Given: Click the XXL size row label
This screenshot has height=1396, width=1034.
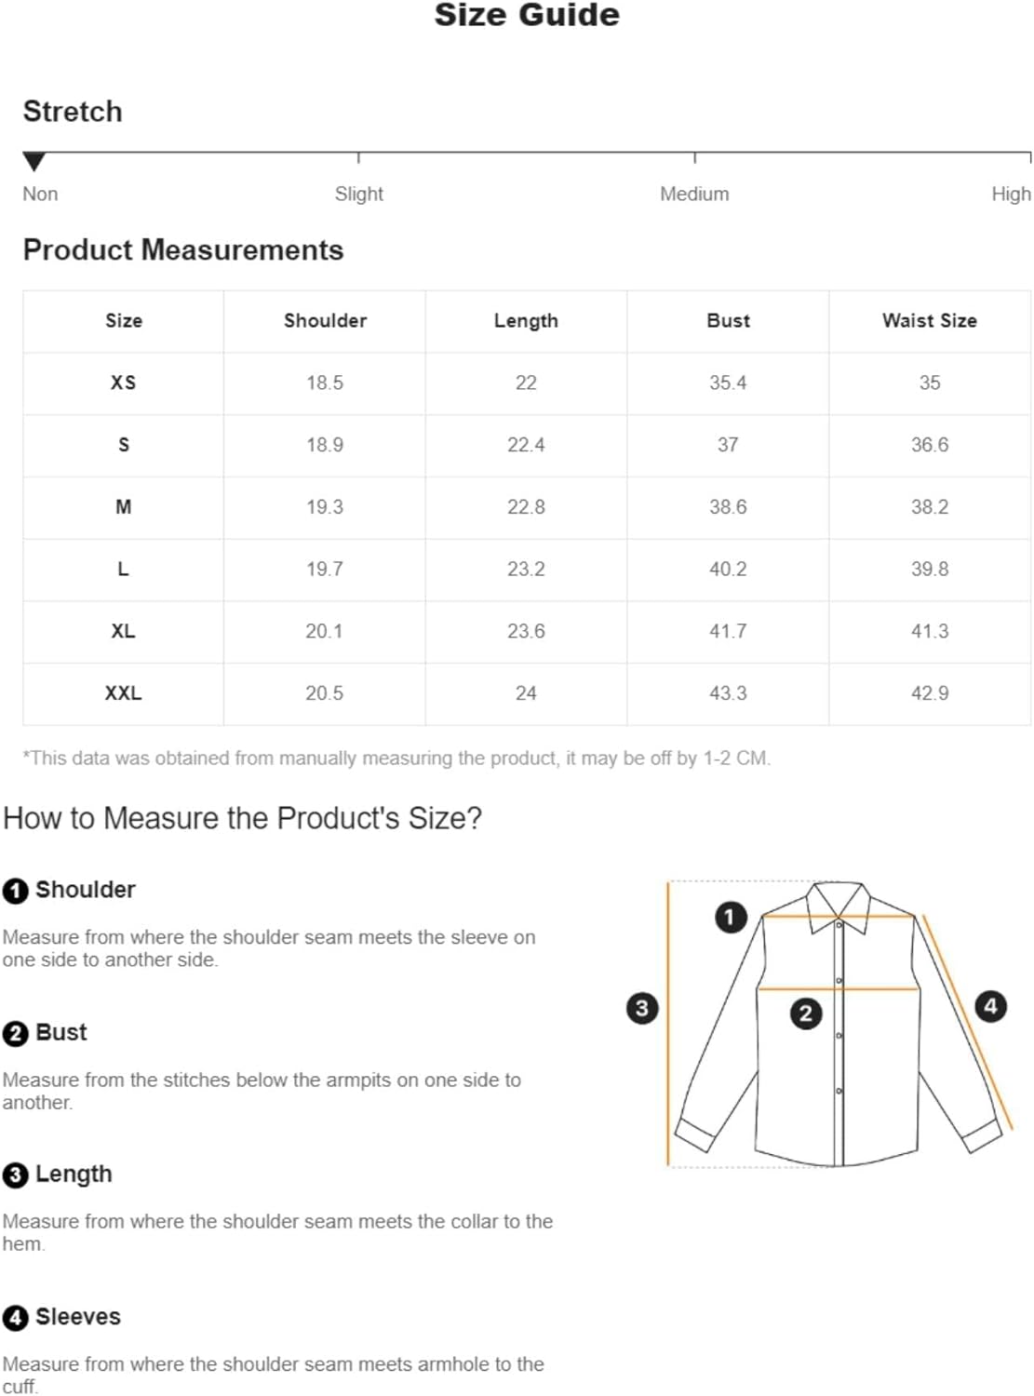Looking at the screenshot, I should [123, 693].
